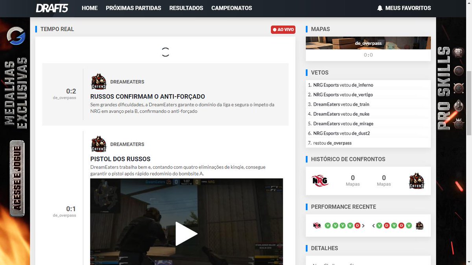Click DreamEaters' 0 Mapas count
The width and height of the screenshot is (472, 265).
(384, 180)
